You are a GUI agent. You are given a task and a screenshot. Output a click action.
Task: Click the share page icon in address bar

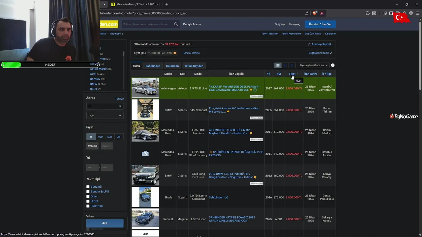tap(307, 13)
